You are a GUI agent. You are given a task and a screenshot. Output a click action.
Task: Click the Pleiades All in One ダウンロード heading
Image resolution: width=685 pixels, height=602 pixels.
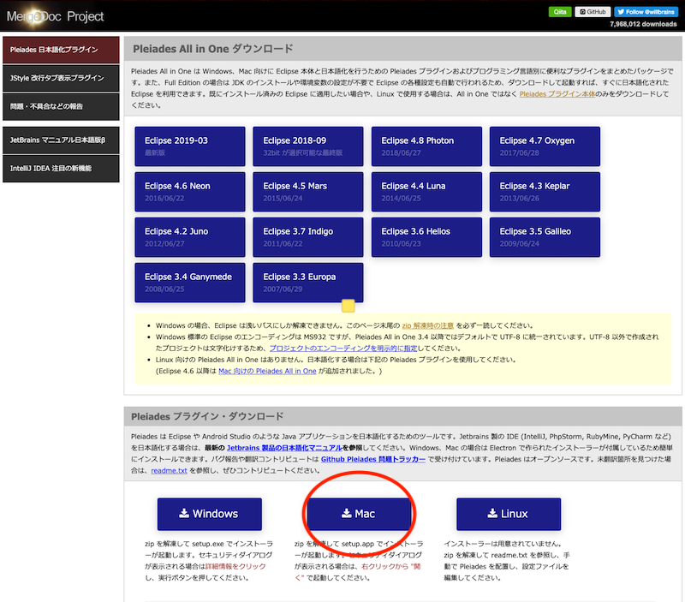point(212,49)
